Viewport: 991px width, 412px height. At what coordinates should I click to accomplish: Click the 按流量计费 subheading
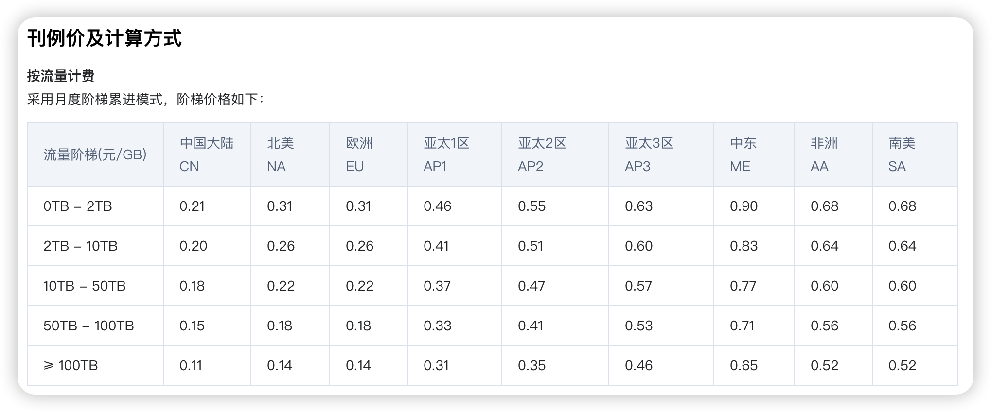point(61,76)
